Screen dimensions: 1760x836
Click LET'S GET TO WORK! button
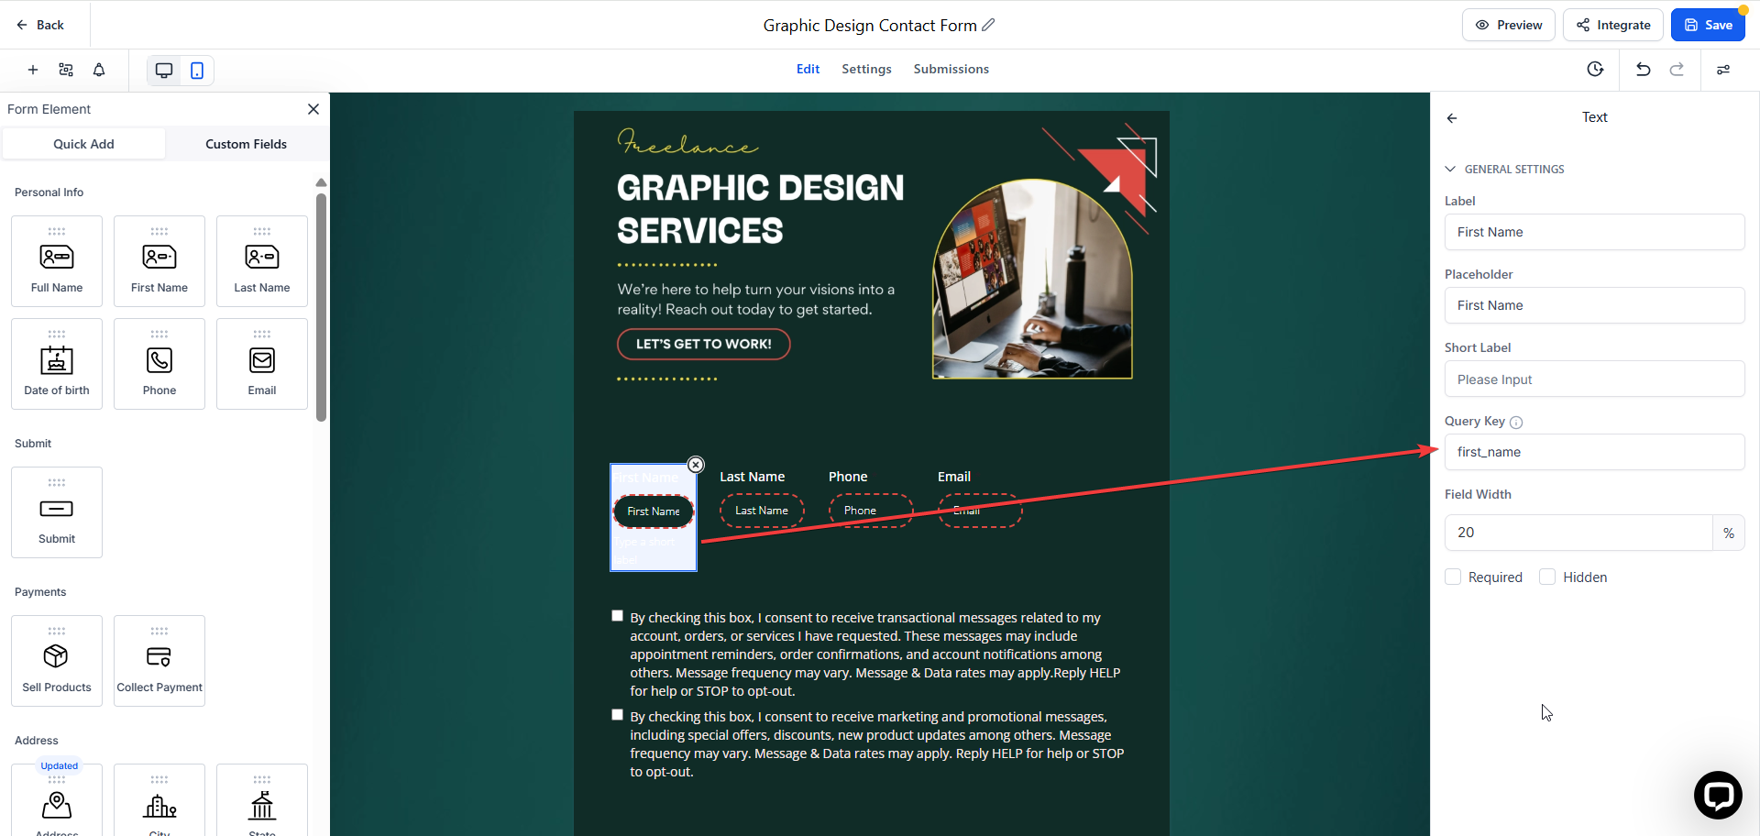click(x=704, y=344)
